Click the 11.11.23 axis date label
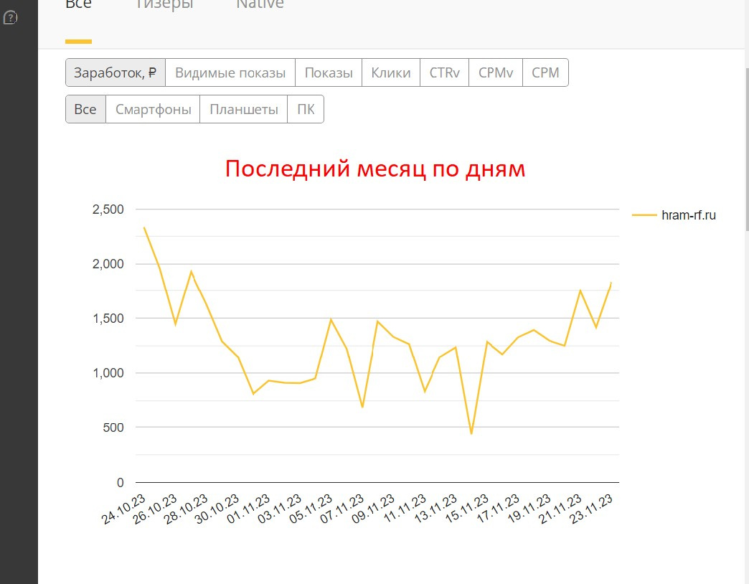 point(405,509)
